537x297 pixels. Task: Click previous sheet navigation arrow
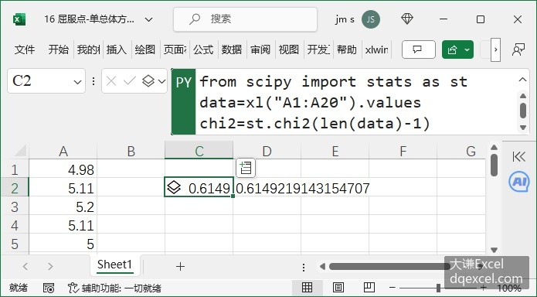pyautogui.click(x=25, y=266)
